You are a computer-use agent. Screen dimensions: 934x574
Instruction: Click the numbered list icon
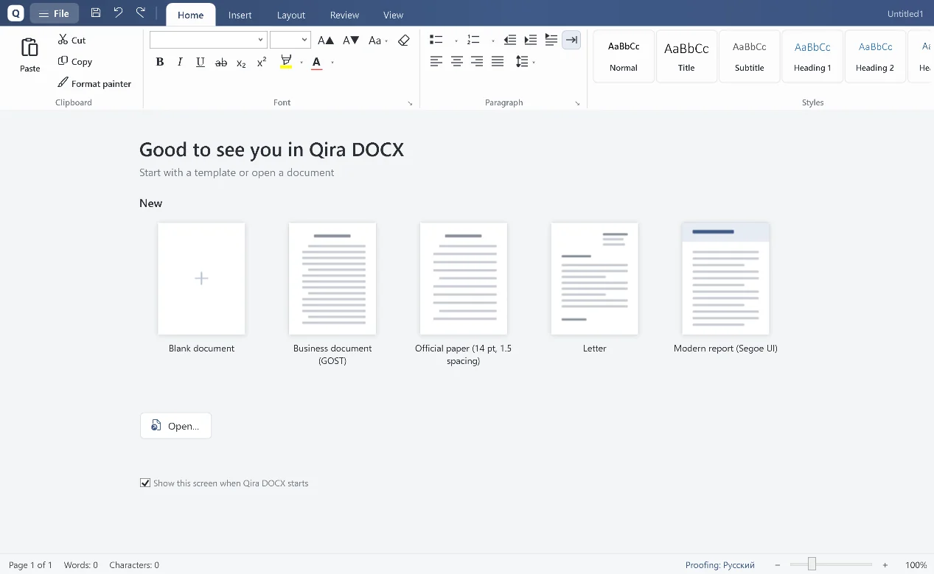(x=473, y=40)
